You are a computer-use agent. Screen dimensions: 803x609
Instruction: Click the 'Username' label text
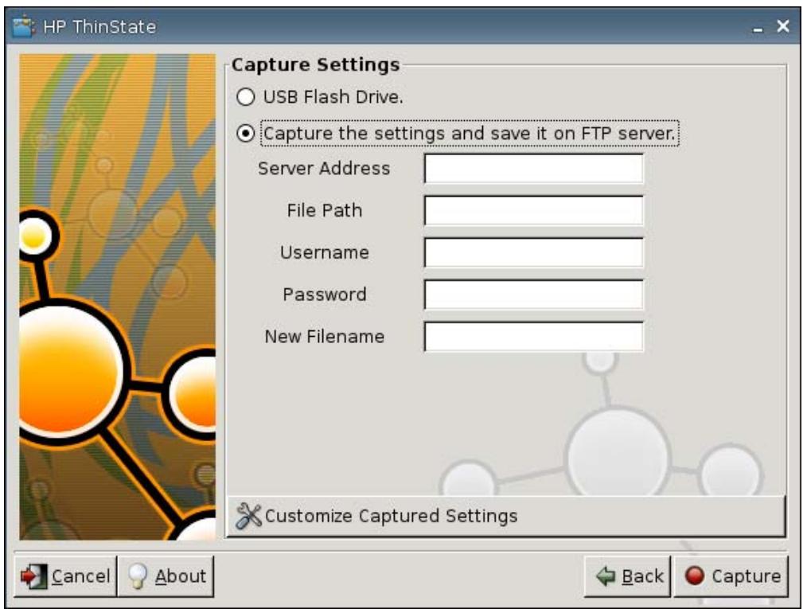click(x=324, y=252)
